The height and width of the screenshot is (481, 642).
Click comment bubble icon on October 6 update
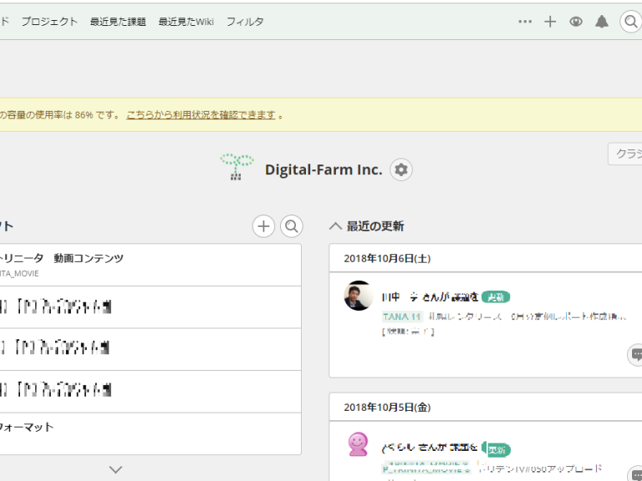pyautogui.click(x=636, y=355)
